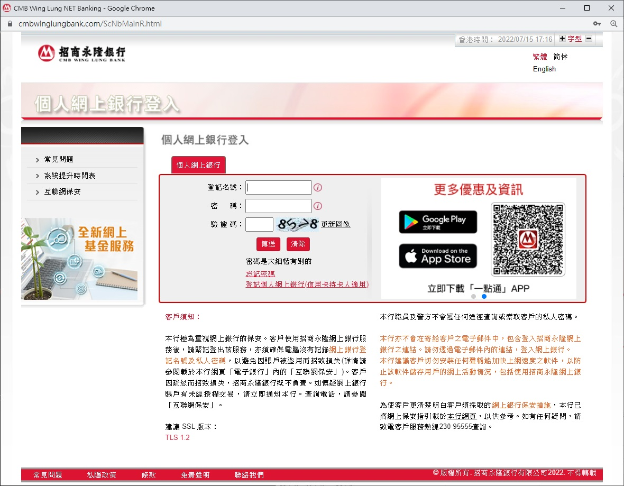Open footer 聯絡我們 link

249,475
